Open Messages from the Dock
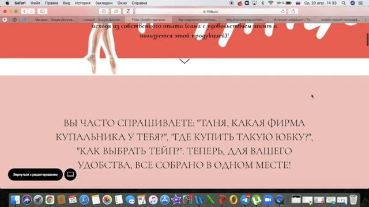 click(130, 200)
